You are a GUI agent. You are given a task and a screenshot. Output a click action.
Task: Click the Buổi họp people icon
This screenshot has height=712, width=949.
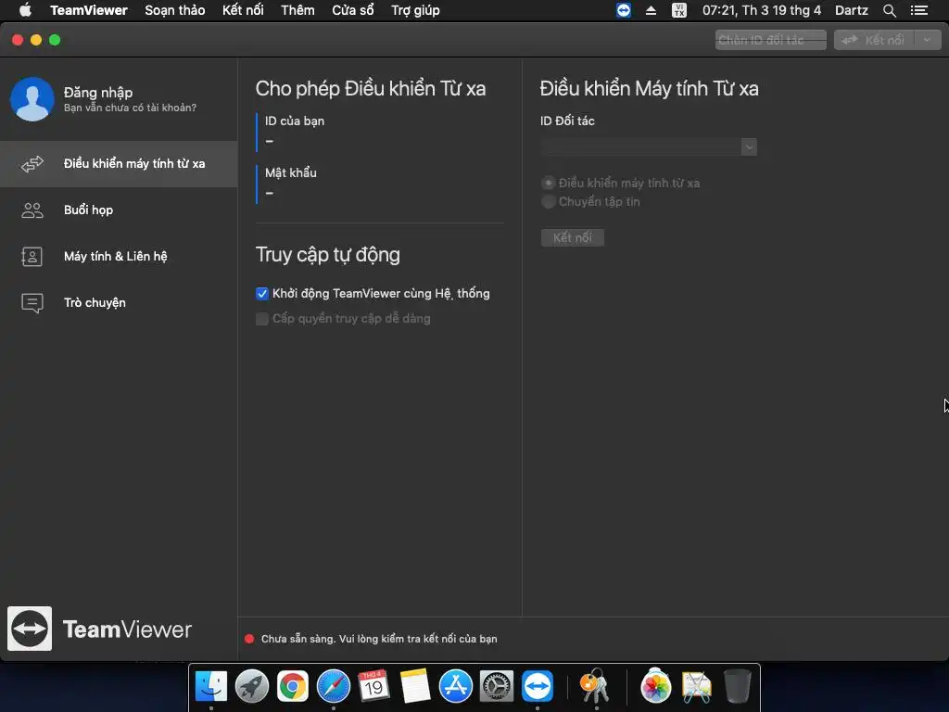[32, 210]
